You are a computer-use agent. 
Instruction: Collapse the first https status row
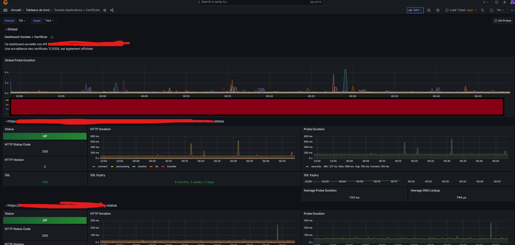click(6, 122)
